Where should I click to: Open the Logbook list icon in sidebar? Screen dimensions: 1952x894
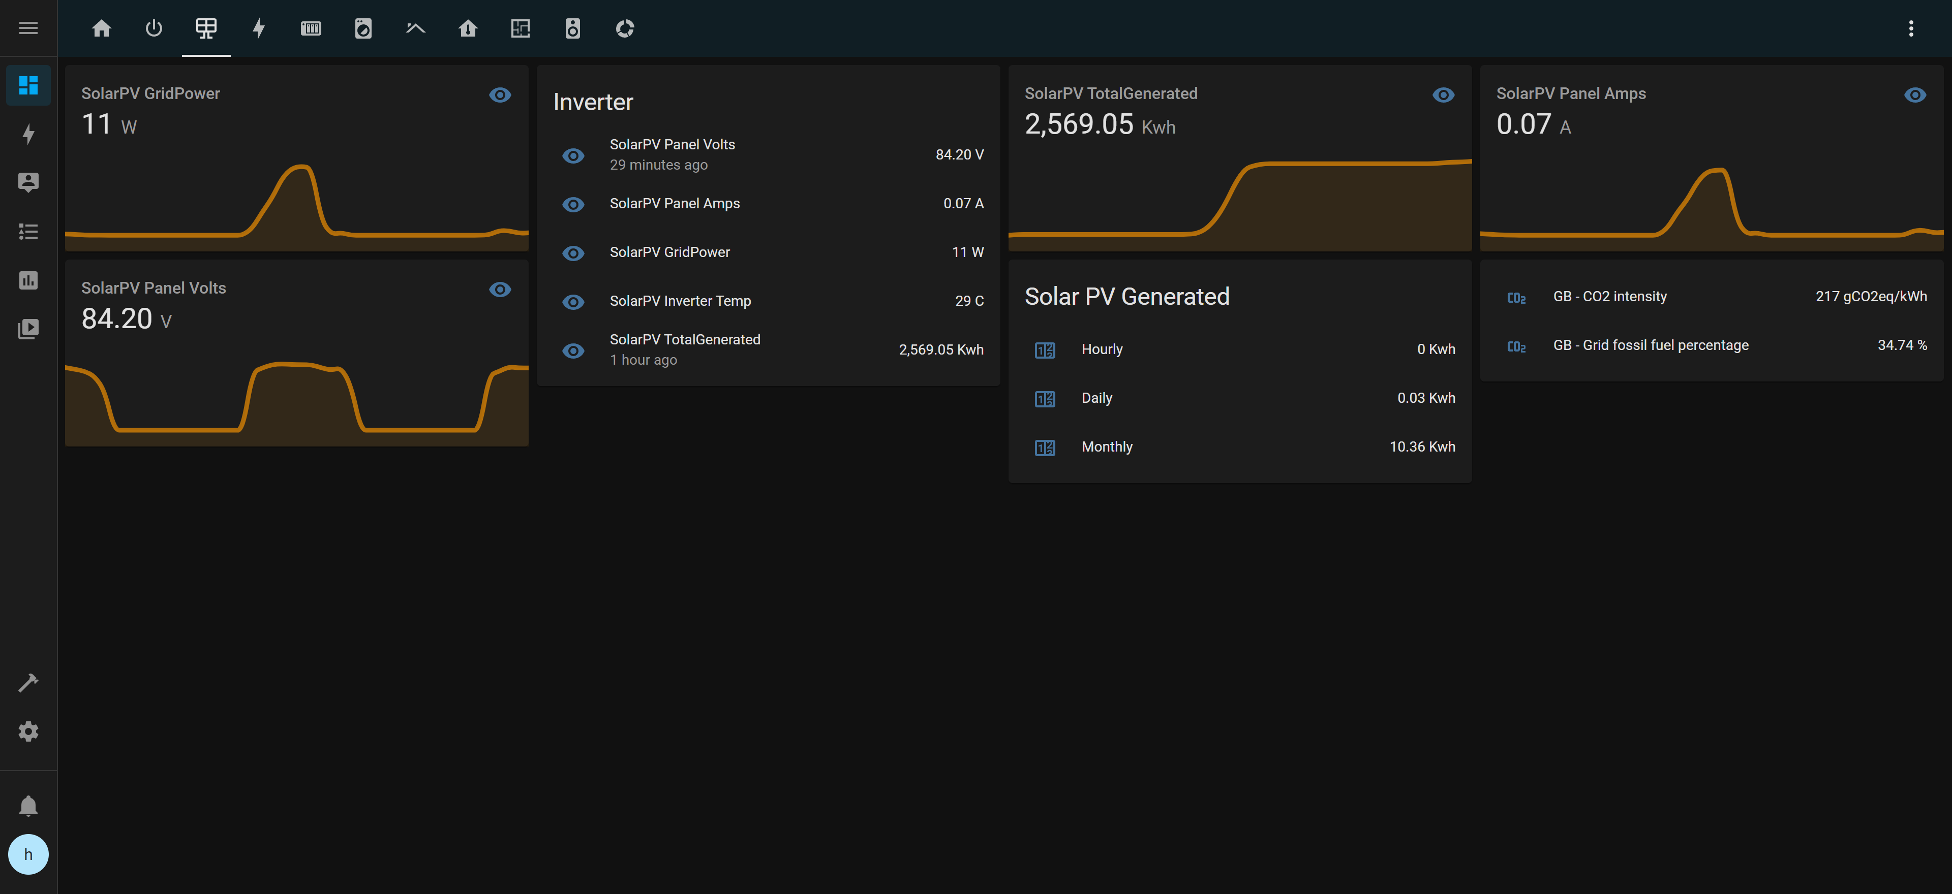point(28,232)
